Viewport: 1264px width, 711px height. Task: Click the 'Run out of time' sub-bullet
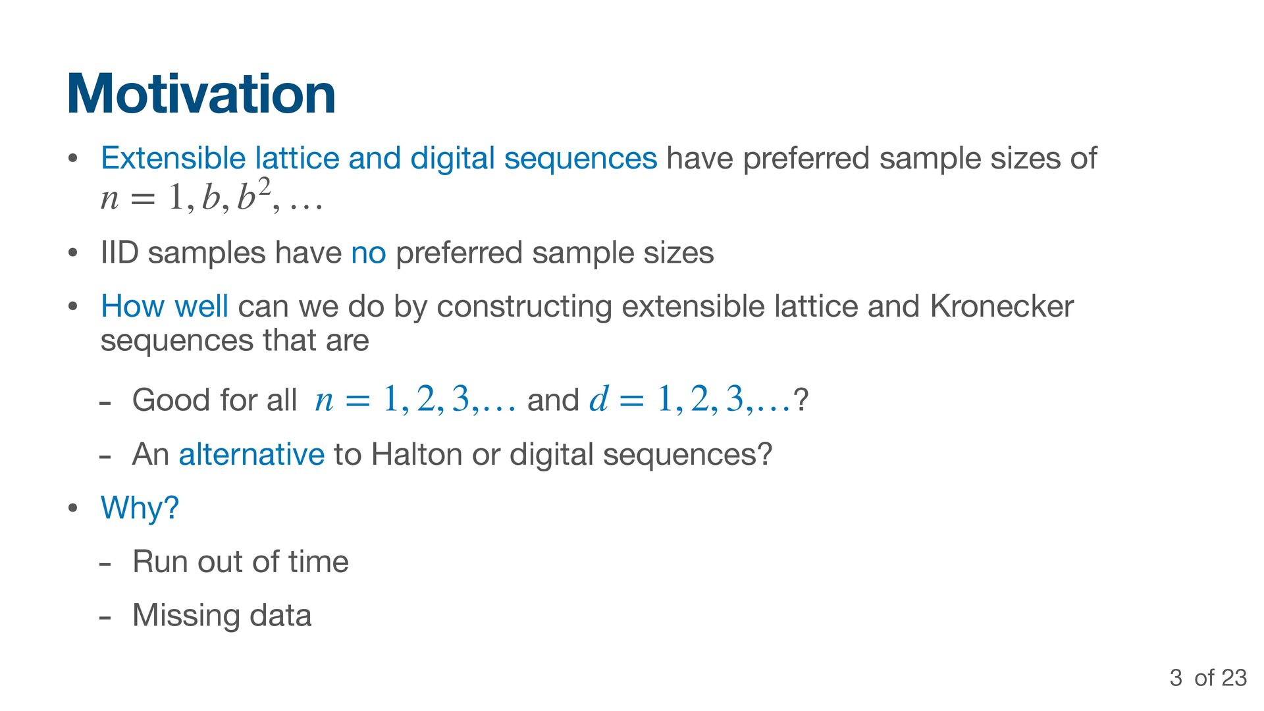tap(240, 562)
